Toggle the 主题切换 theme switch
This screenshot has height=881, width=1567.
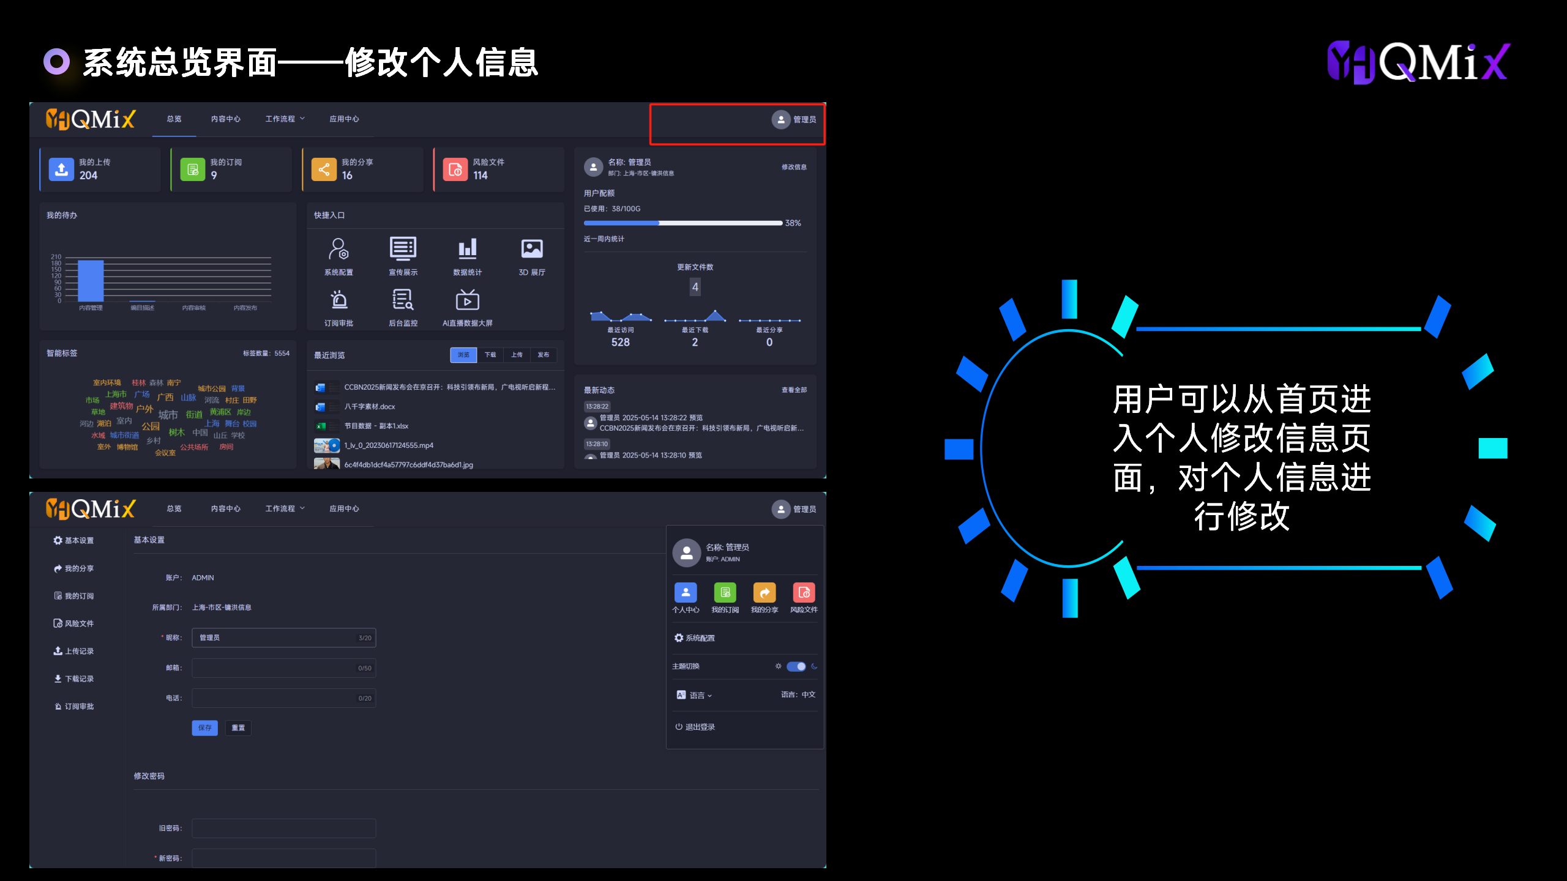pyautogui.click(x=796, y=666)
